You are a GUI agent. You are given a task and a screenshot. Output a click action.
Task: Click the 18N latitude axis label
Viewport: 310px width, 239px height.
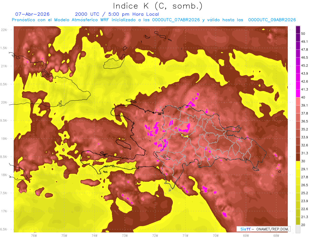click(x=4, y=175)
